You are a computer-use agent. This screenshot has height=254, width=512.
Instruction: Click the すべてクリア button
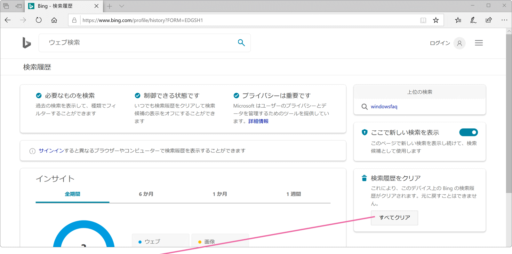395,218
